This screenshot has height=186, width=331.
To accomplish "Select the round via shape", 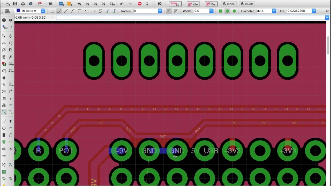I will [227, 11].
